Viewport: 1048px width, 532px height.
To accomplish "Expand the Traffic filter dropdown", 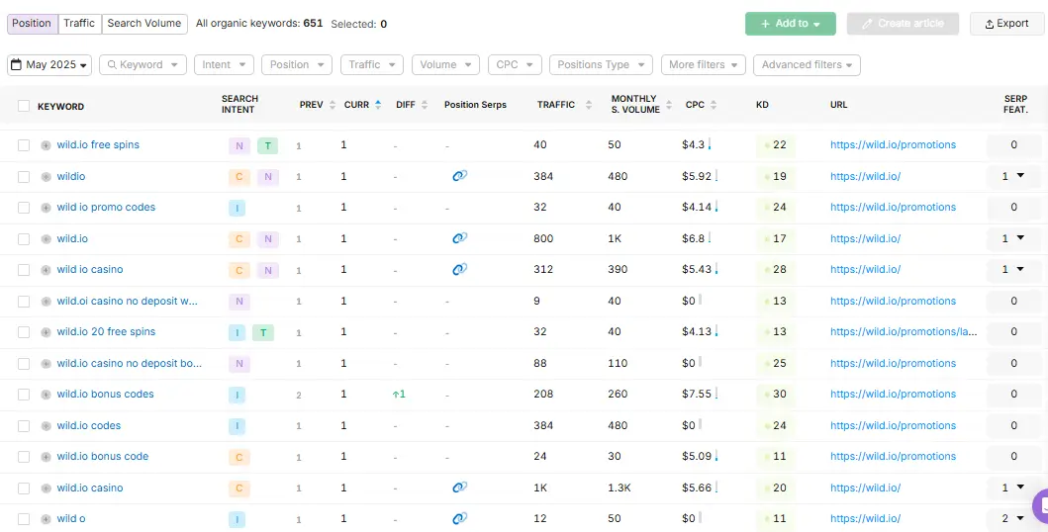I will (372, 64).
